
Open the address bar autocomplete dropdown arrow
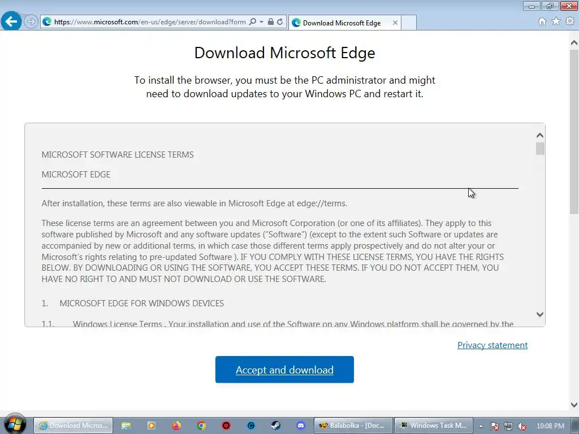pyautogui.click(x=261, y=22)
